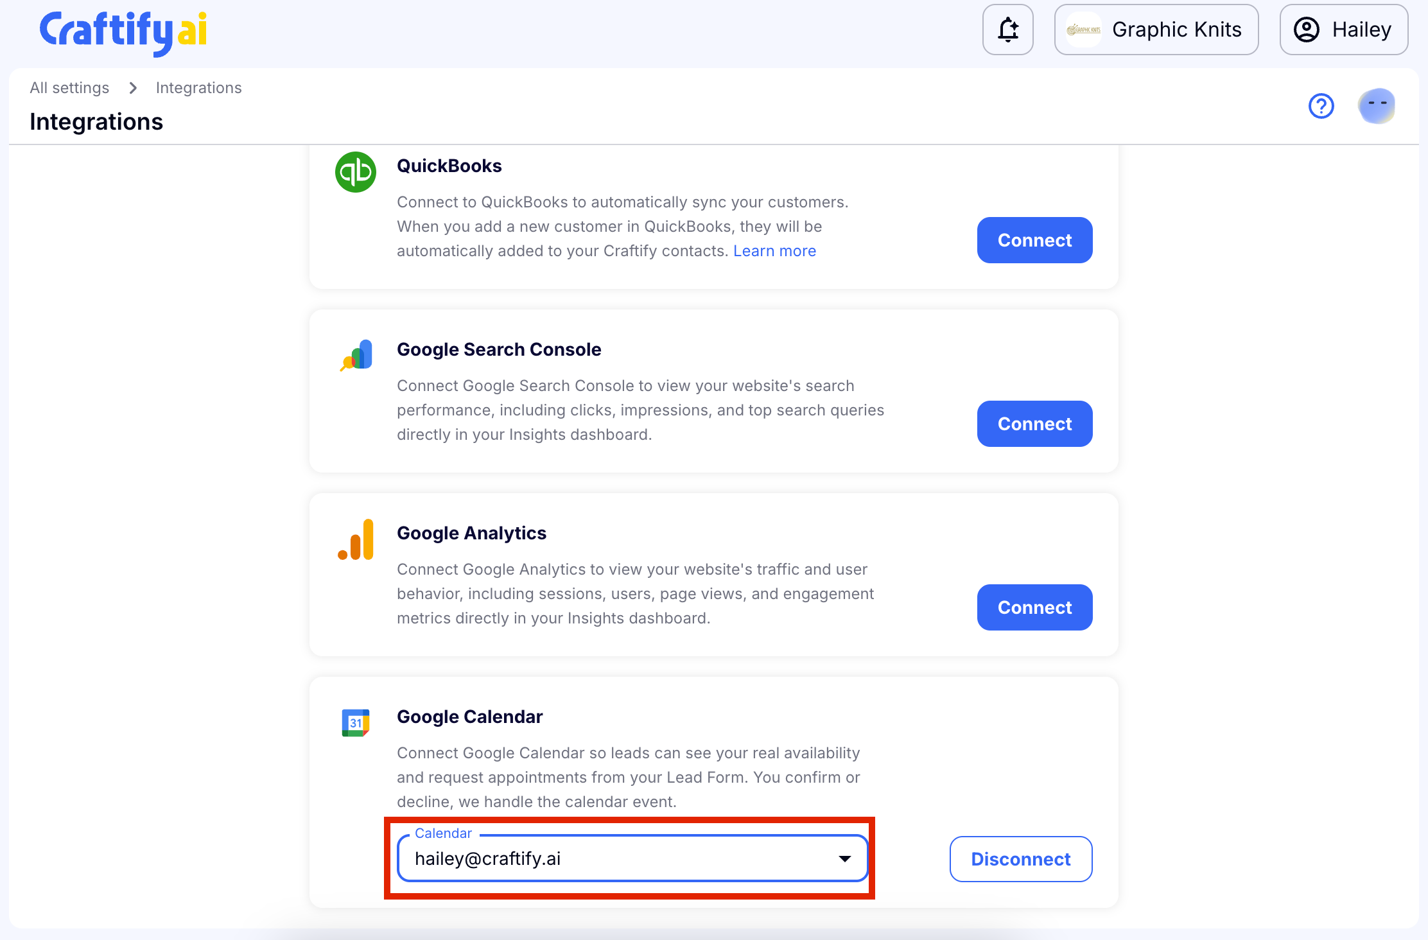Open the blue chat assistant avatar
Screen dimensions: 1428x940
[1376, 106]
